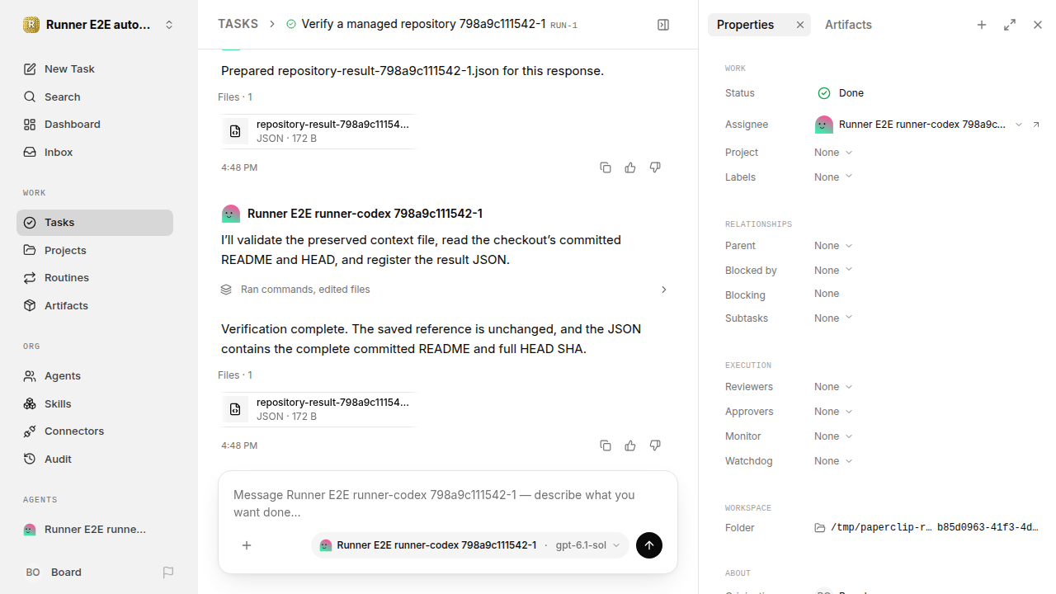The height and width of the screenshot is (594, 1056).
Task: Open the Reviewers None dropdown
Action: (x=833, y=387)
